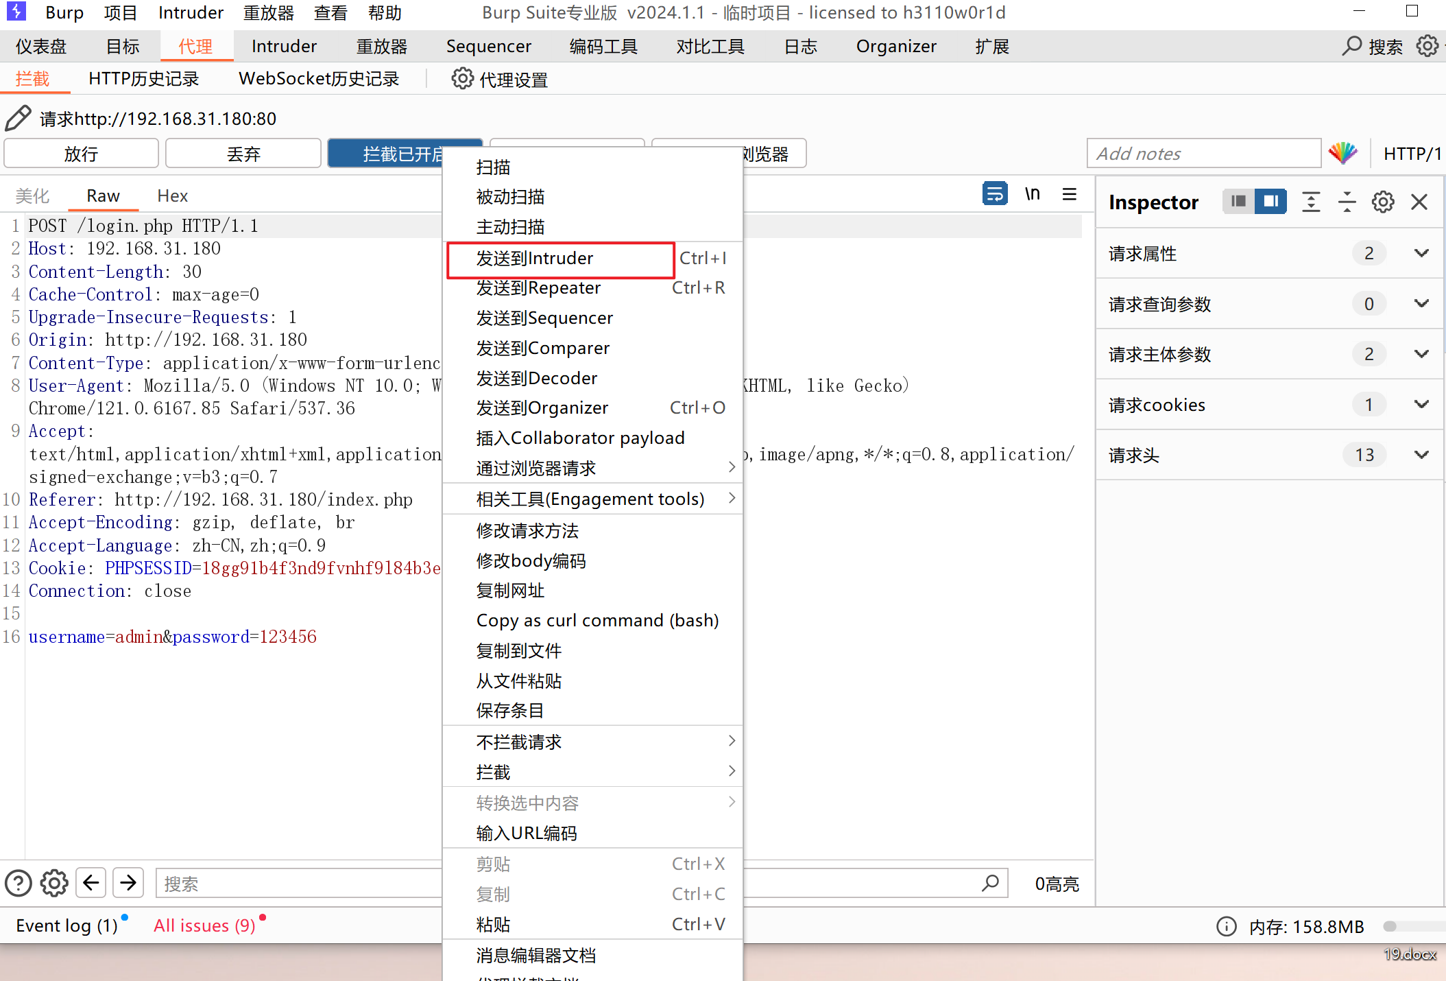The image size is (1446, 981).
Task: Click the magnifier in the search box
Action: [989, 883]
